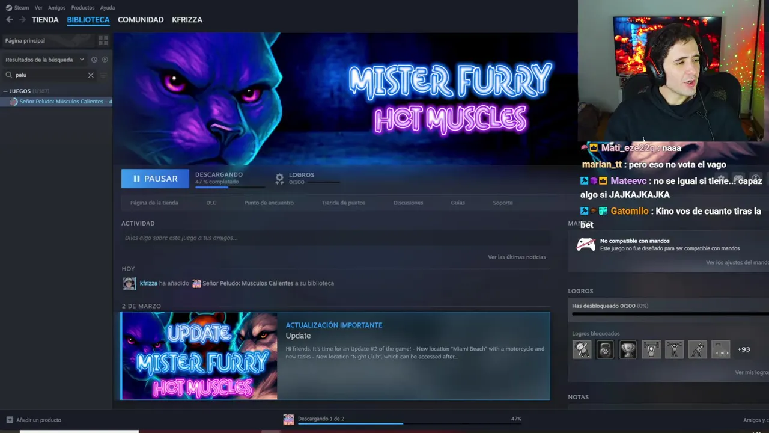Open Página de la tienda link

coord(154,203)
